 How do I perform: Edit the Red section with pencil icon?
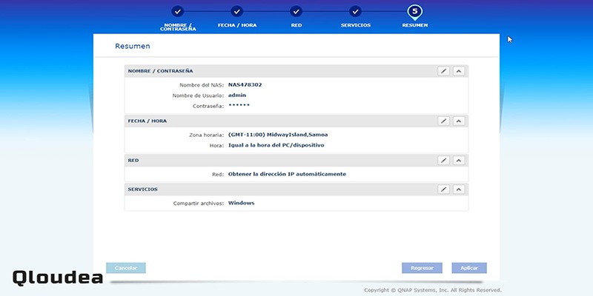point(443,161)
